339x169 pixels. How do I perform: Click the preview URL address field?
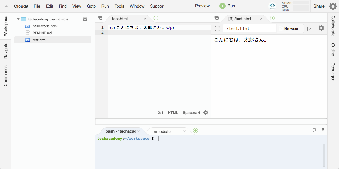tap(250, 29)
